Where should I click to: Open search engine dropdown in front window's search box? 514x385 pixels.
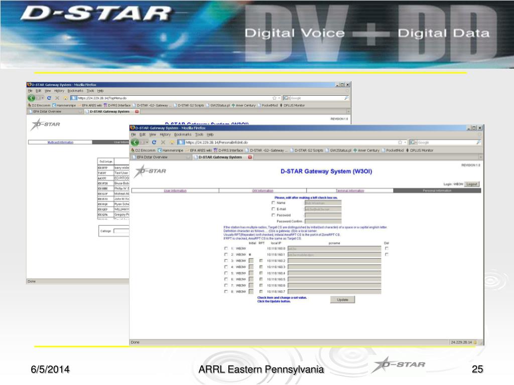point(416,142)
